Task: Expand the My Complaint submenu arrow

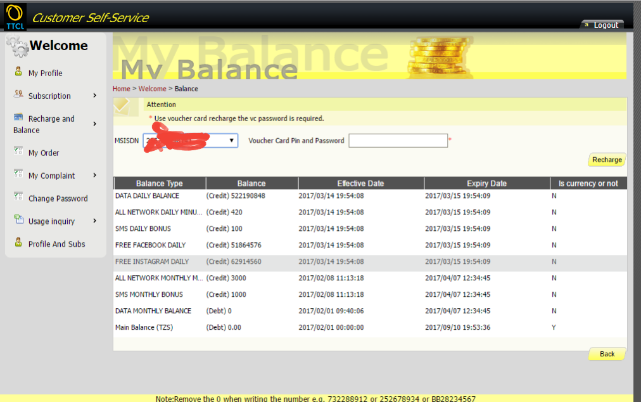Action: [x=95, y=176]
